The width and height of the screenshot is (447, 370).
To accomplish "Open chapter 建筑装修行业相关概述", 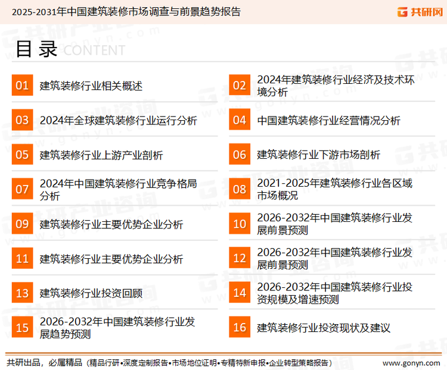I will click(91, 86).
